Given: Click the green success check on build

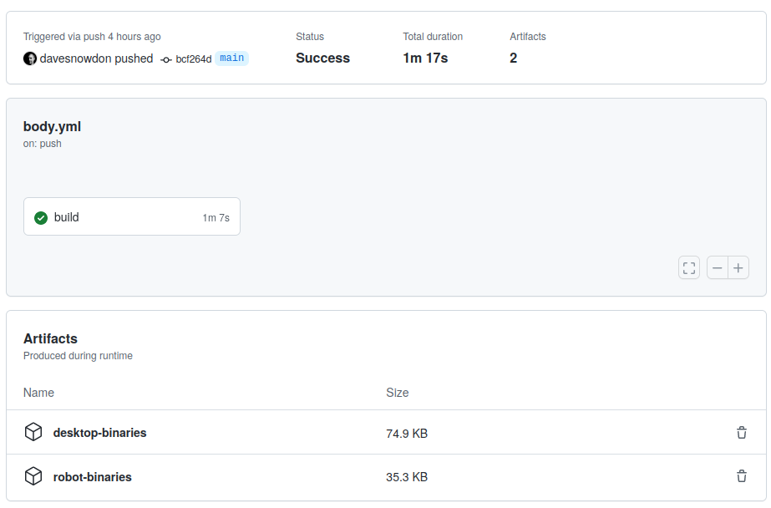Looking at the screenshot, I should [41, 218].
